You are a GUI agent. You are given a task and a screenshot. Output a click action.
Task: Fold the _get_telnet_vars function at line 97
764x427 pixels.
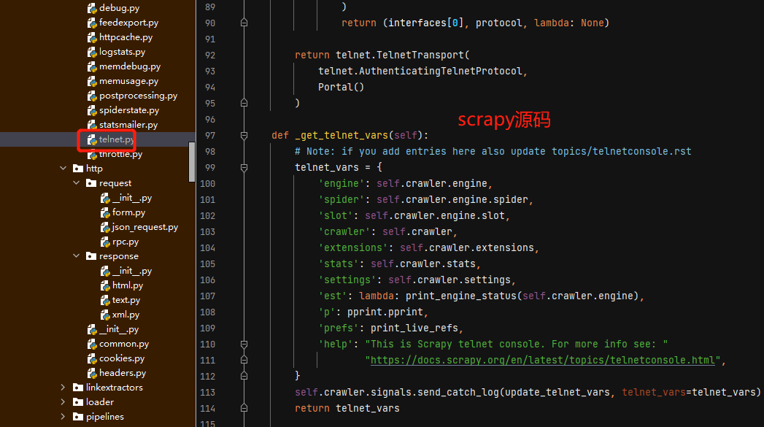coord(244,136)
